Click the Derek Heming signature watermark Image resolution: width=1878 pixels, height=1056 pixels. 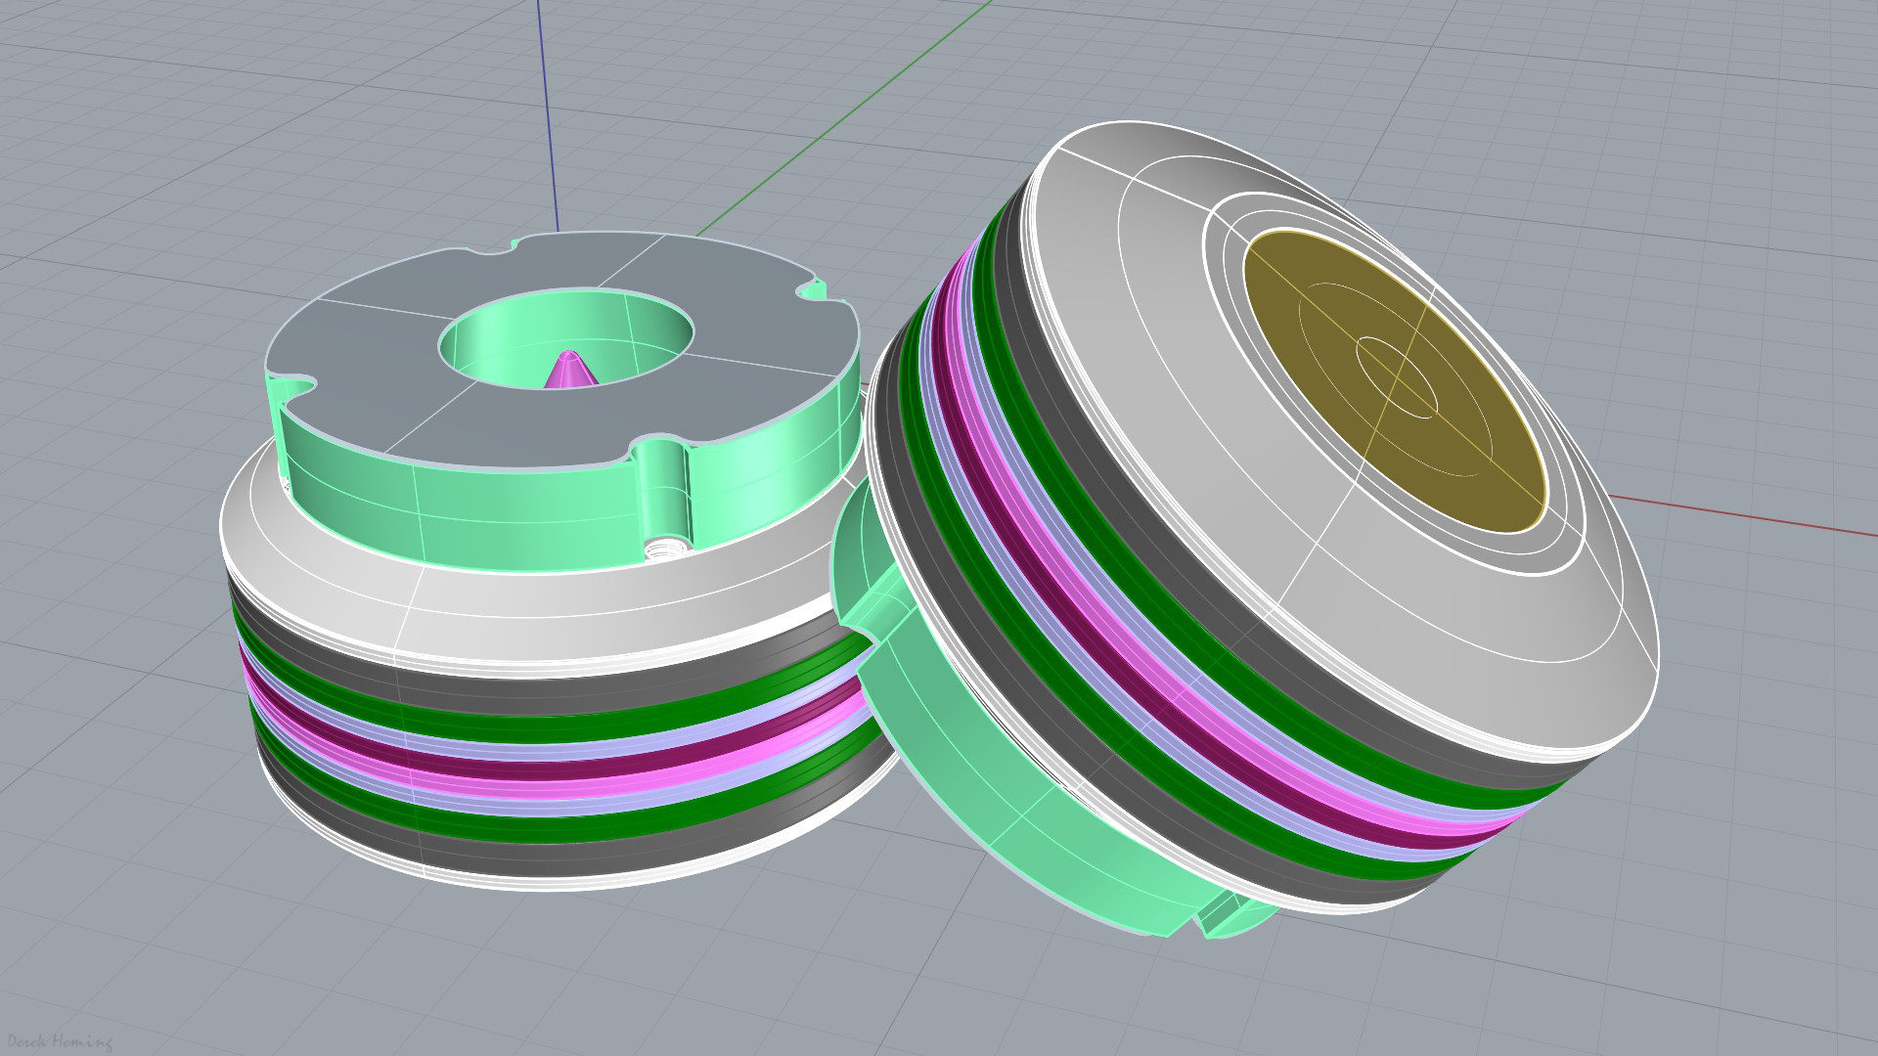59,1041
